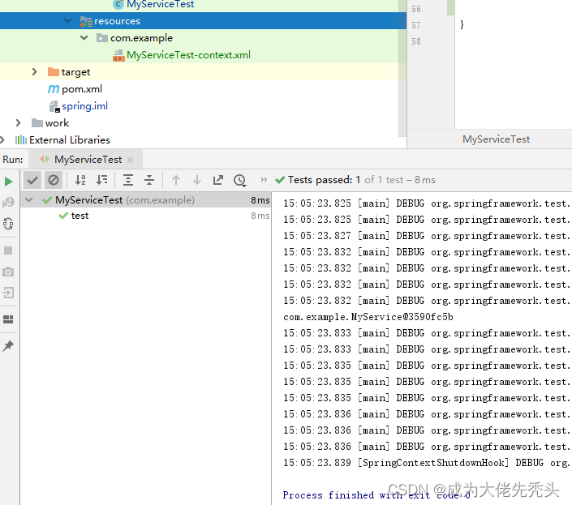Select MyServiceTest (com.example) test result
Viewport: 572px width, 505px height.
pos(146,200)
